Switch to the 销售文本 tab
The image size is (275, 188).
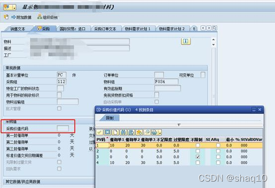[x=17, y=29]
